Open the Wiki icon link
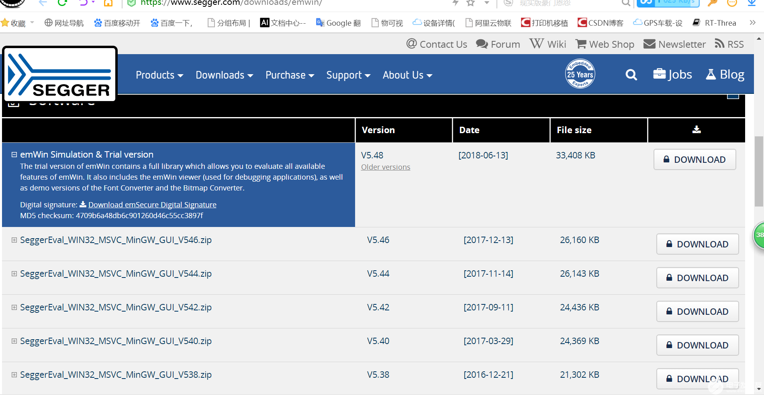 (537, 44)
